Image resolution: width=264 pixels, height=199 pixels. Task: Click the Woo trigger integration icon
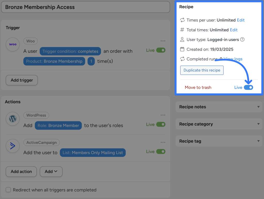[12, 45]
